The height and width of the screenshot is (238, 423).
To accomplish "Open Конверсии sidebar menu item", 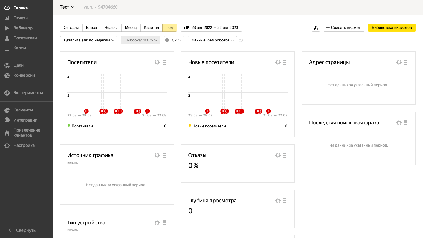I will [x=24, y=75].
